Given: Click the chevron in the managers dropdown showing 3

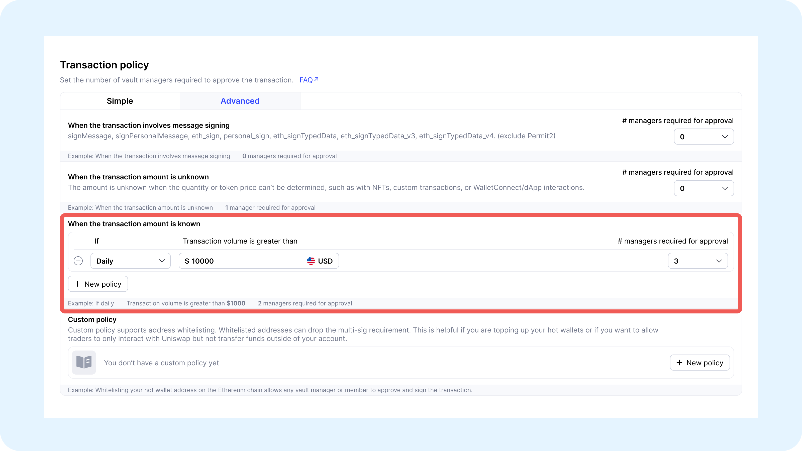Looking at the screenshot, I should (719, 261).
